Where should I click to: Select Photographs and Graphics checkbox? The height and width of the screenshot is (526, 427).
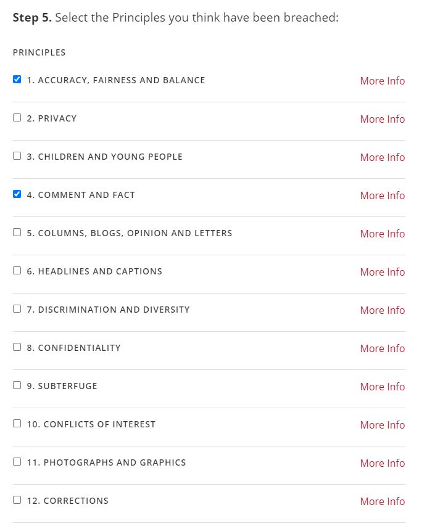pos(17,462)
